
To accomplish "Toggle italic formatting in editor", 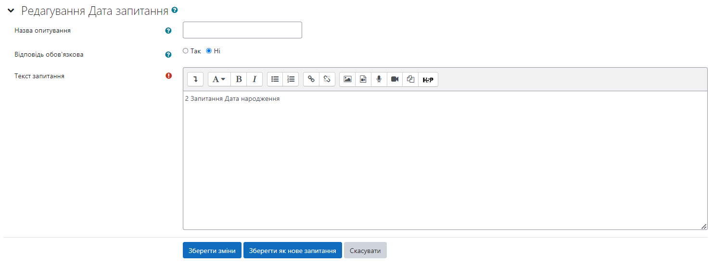I will click(x=255, y=79).
